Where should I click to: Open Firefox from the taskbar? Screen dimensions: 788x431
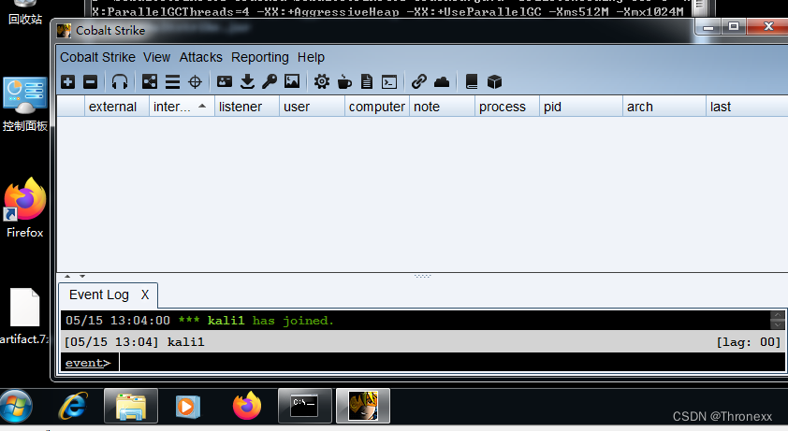[x=247, y=406]
